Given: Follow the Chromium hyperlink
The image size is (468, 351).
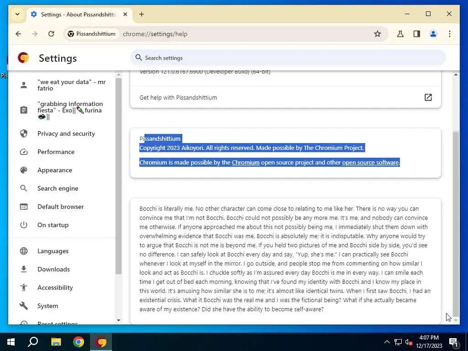Looking at the screenshot, I should point(245,162).
